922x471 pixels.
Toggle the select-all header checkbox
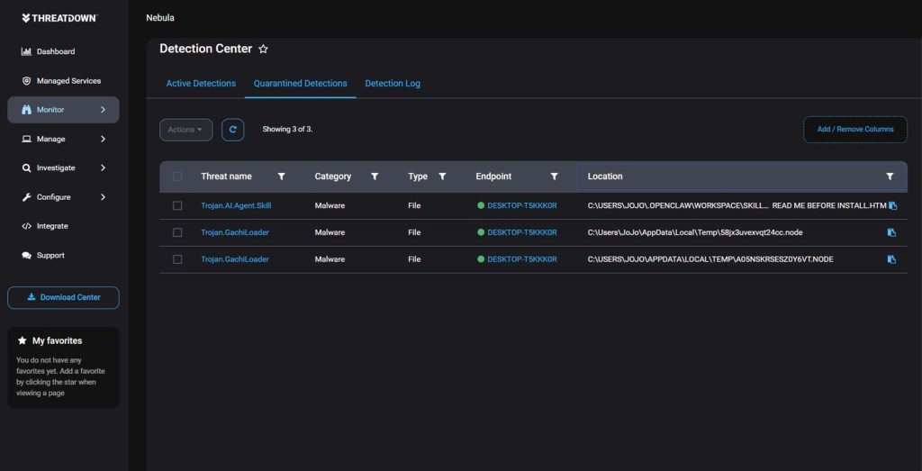177,177
